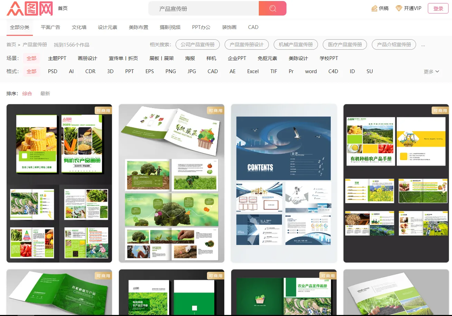Sort results by 最新
This screenshot has height=316, width=452.
[45, 93]
